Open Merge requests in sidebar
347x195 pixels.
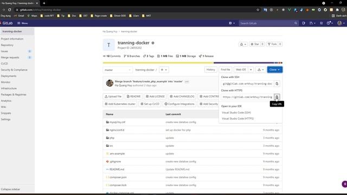coord(17,57)
